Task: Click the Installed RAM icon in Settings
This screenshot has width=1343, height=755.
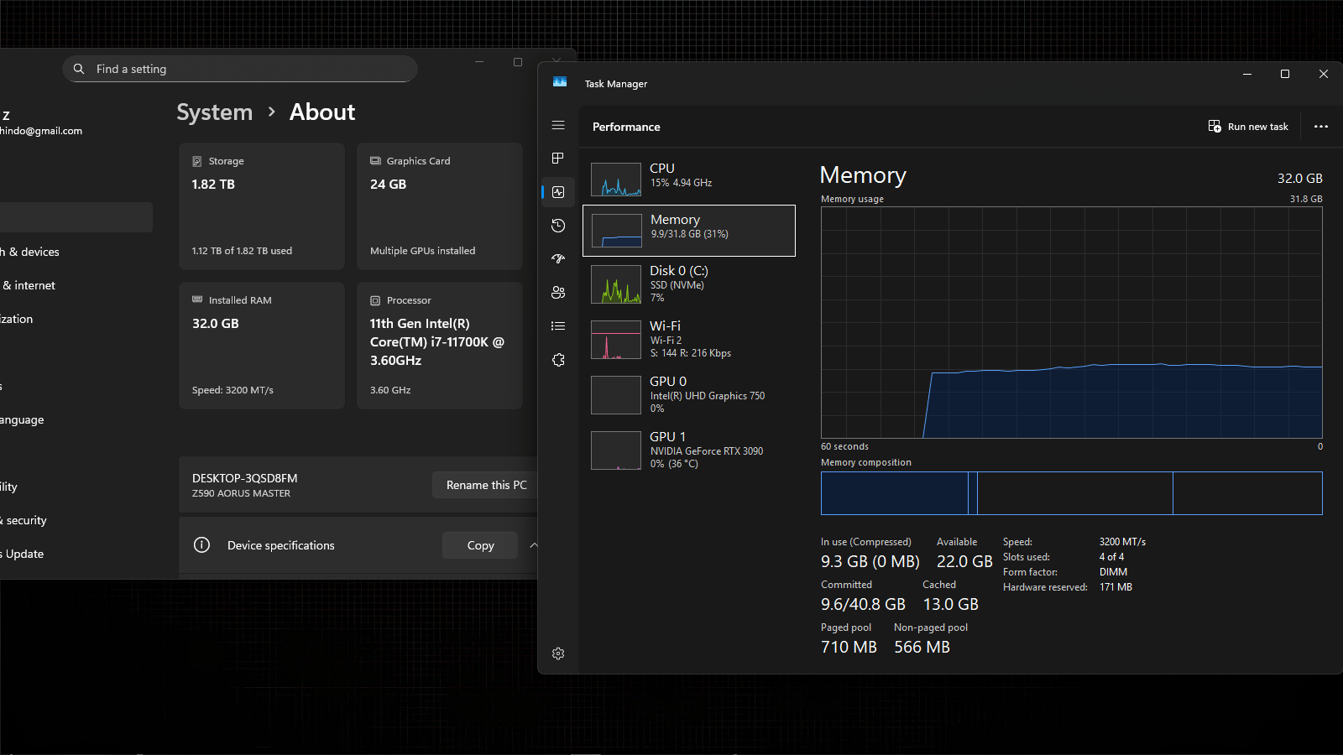Action: [x=197, y=299]
